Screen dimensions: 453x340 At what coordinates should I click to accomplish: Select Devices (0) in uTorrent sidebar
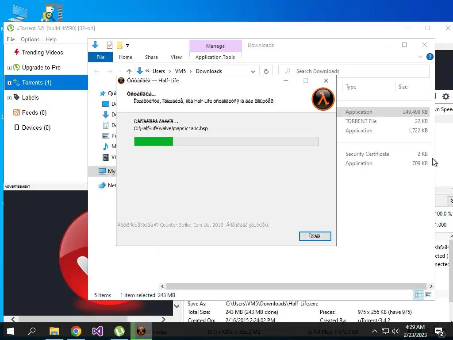coord(36,127)
